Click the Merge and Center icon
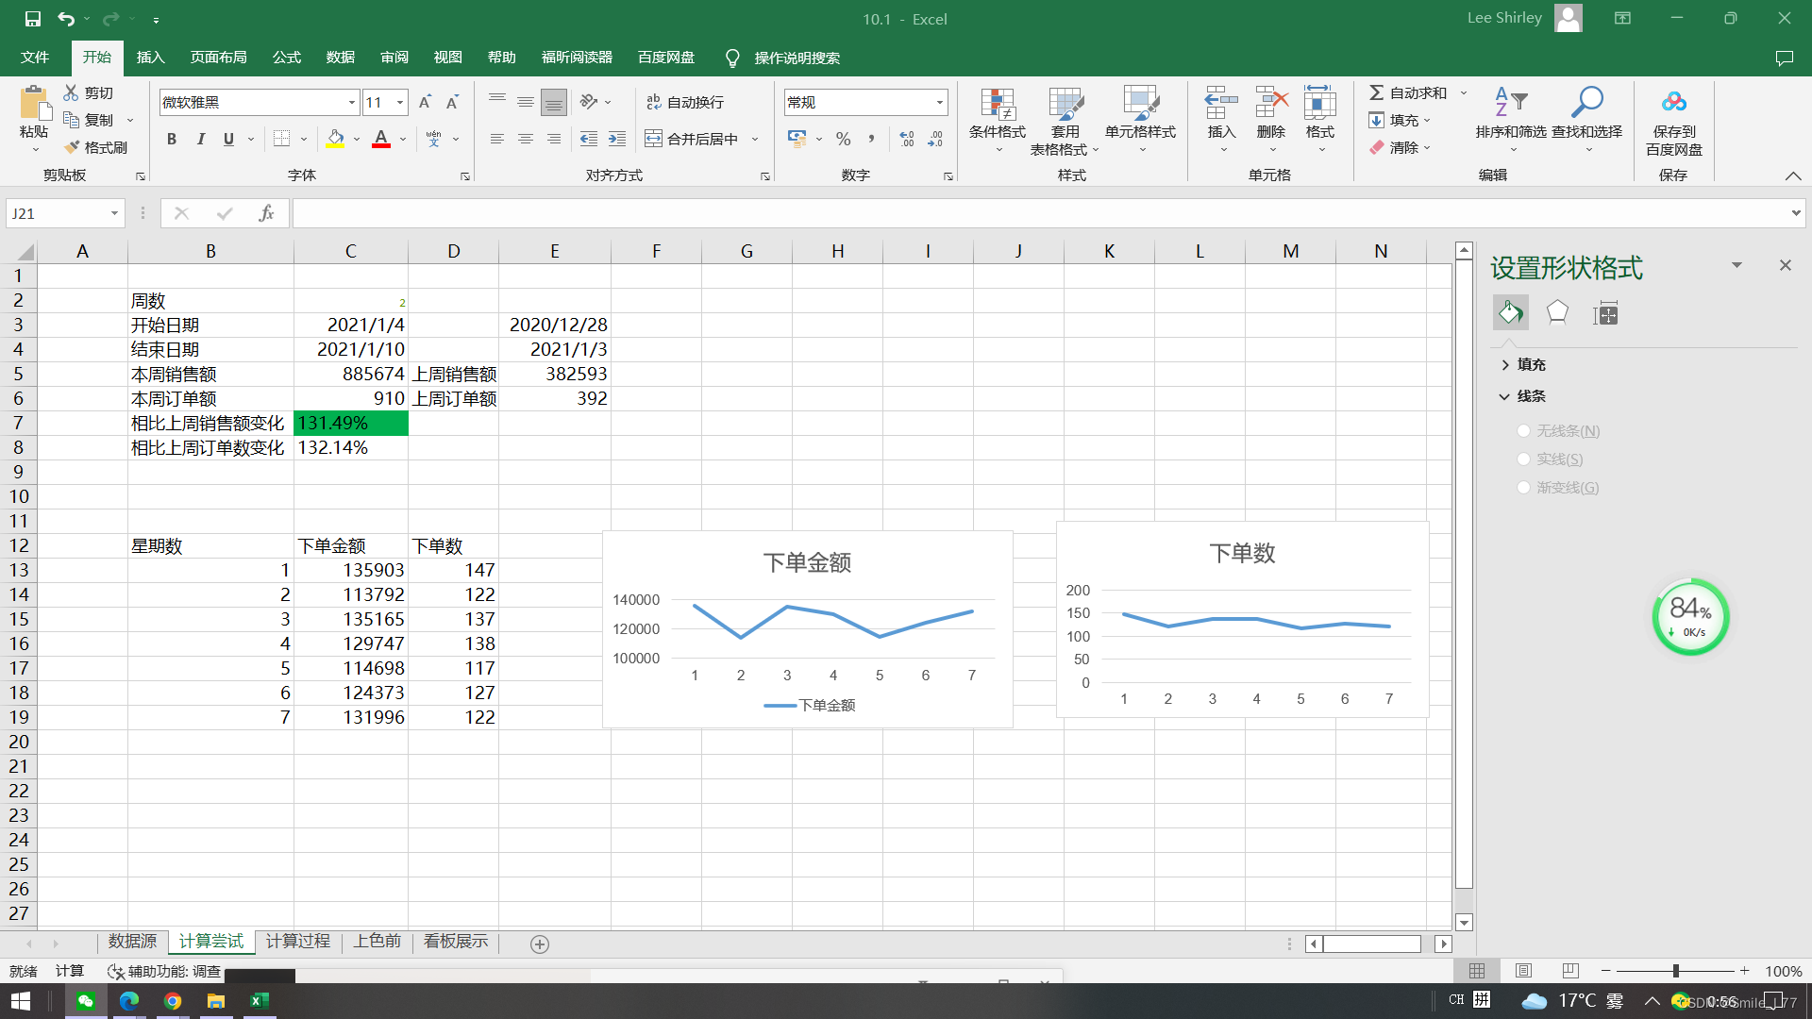Screen dimensions: 1812x1019 point(653,139)
